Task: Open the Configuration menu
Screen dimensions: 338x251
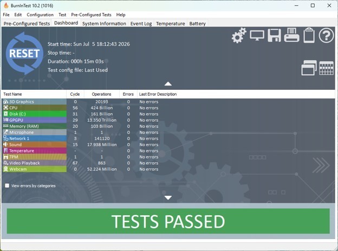Action: pyautogui.click(x=40, y=15)
